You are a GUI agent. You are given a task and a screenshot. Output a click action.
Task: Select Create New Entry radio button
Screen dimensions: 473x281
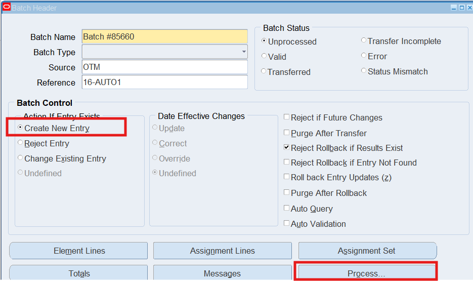click(x=21, y=128)
